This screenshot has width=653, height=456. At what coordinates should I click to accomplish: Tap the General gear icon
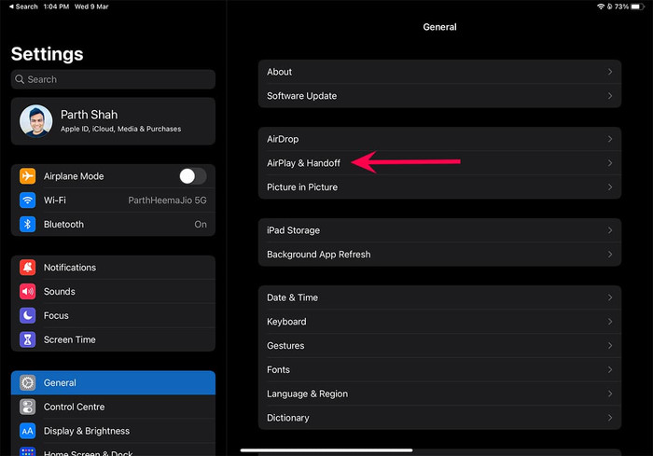point(27,382)
